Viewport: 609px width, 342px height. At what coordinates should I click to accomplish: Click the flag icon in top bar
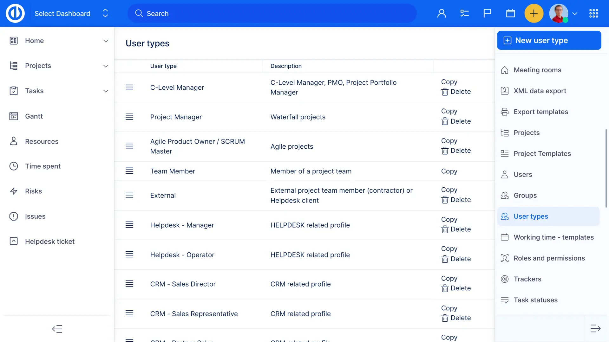(487, 13)
